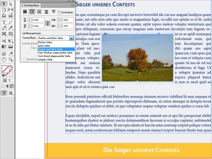212x159 pixels.
Task: Select the Selection tool
Action: pyautogui.click(x=4, y=4)
